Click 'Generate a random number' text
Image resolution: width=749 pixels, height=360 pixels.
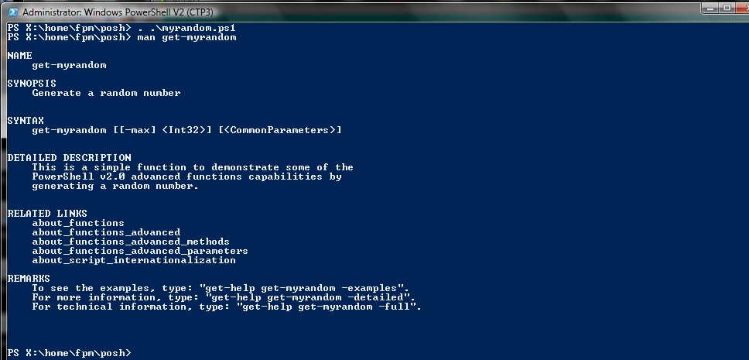point(106,93)
